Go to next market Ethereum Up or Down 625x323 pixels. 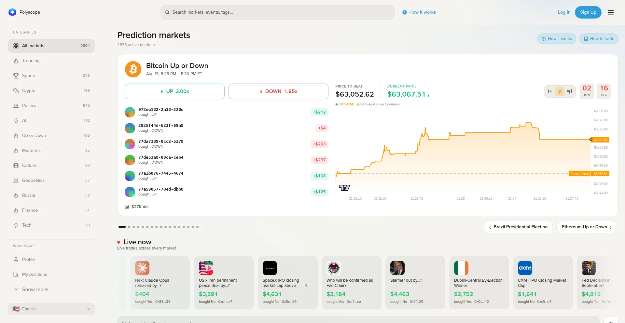pos(587,227)
